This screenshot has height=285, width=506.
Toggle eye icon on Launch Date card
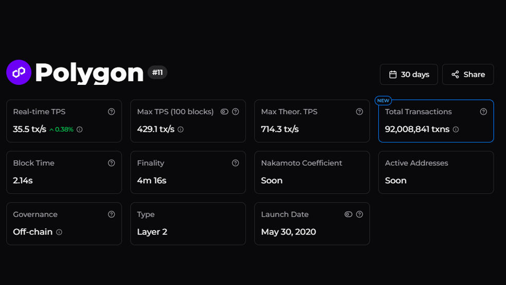pos(348,215)
